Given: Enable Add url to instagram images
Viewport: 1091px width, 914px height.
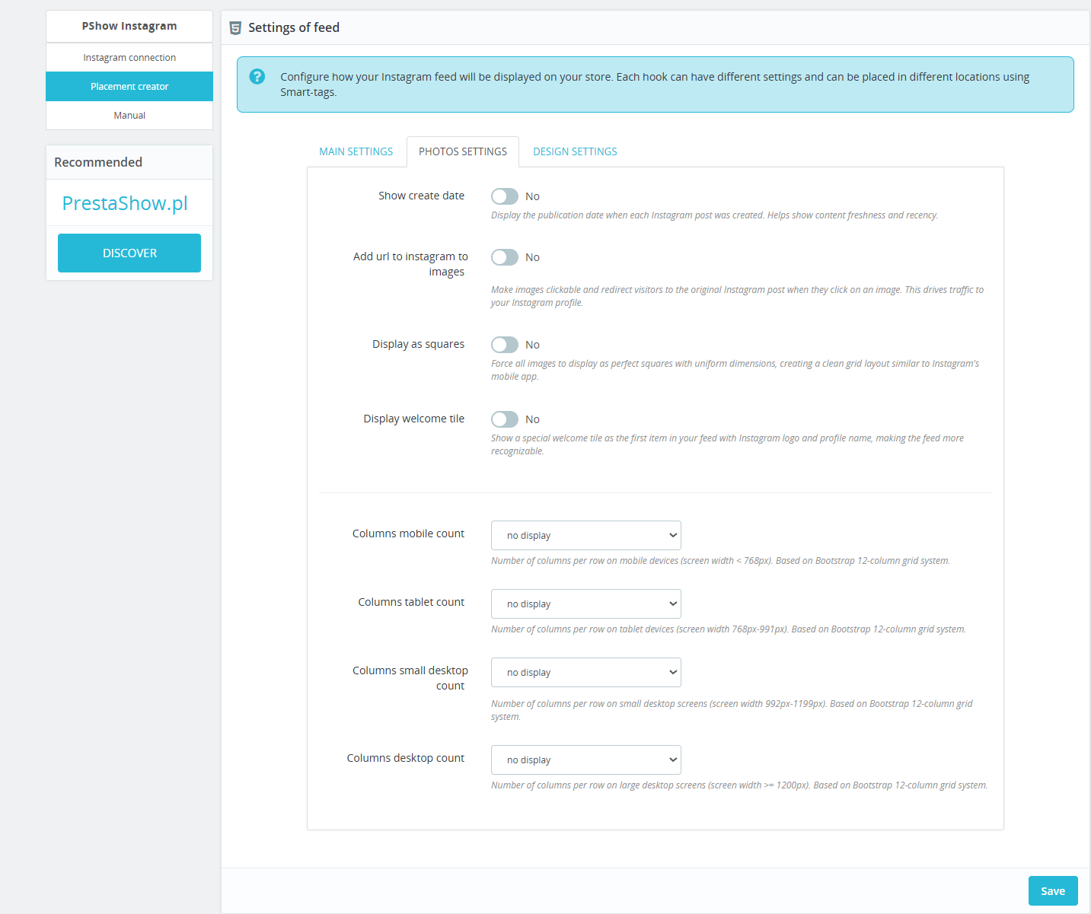Looking at the screenshot, I should click(504, 257).
